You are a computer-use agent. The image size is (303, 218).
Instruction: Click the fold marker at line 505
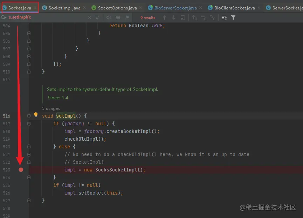click(29, 33)
